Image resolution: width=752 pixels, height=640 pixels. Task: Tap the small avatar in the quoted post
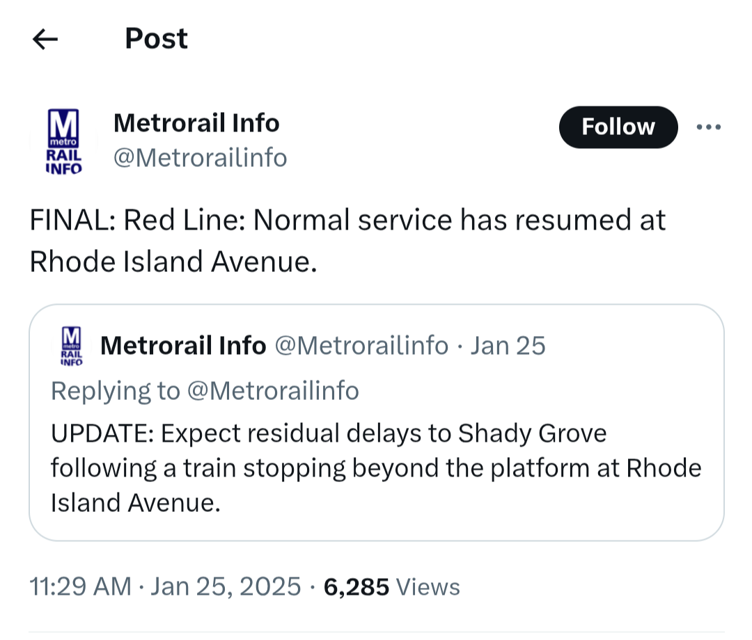click(x=72, y=345)
